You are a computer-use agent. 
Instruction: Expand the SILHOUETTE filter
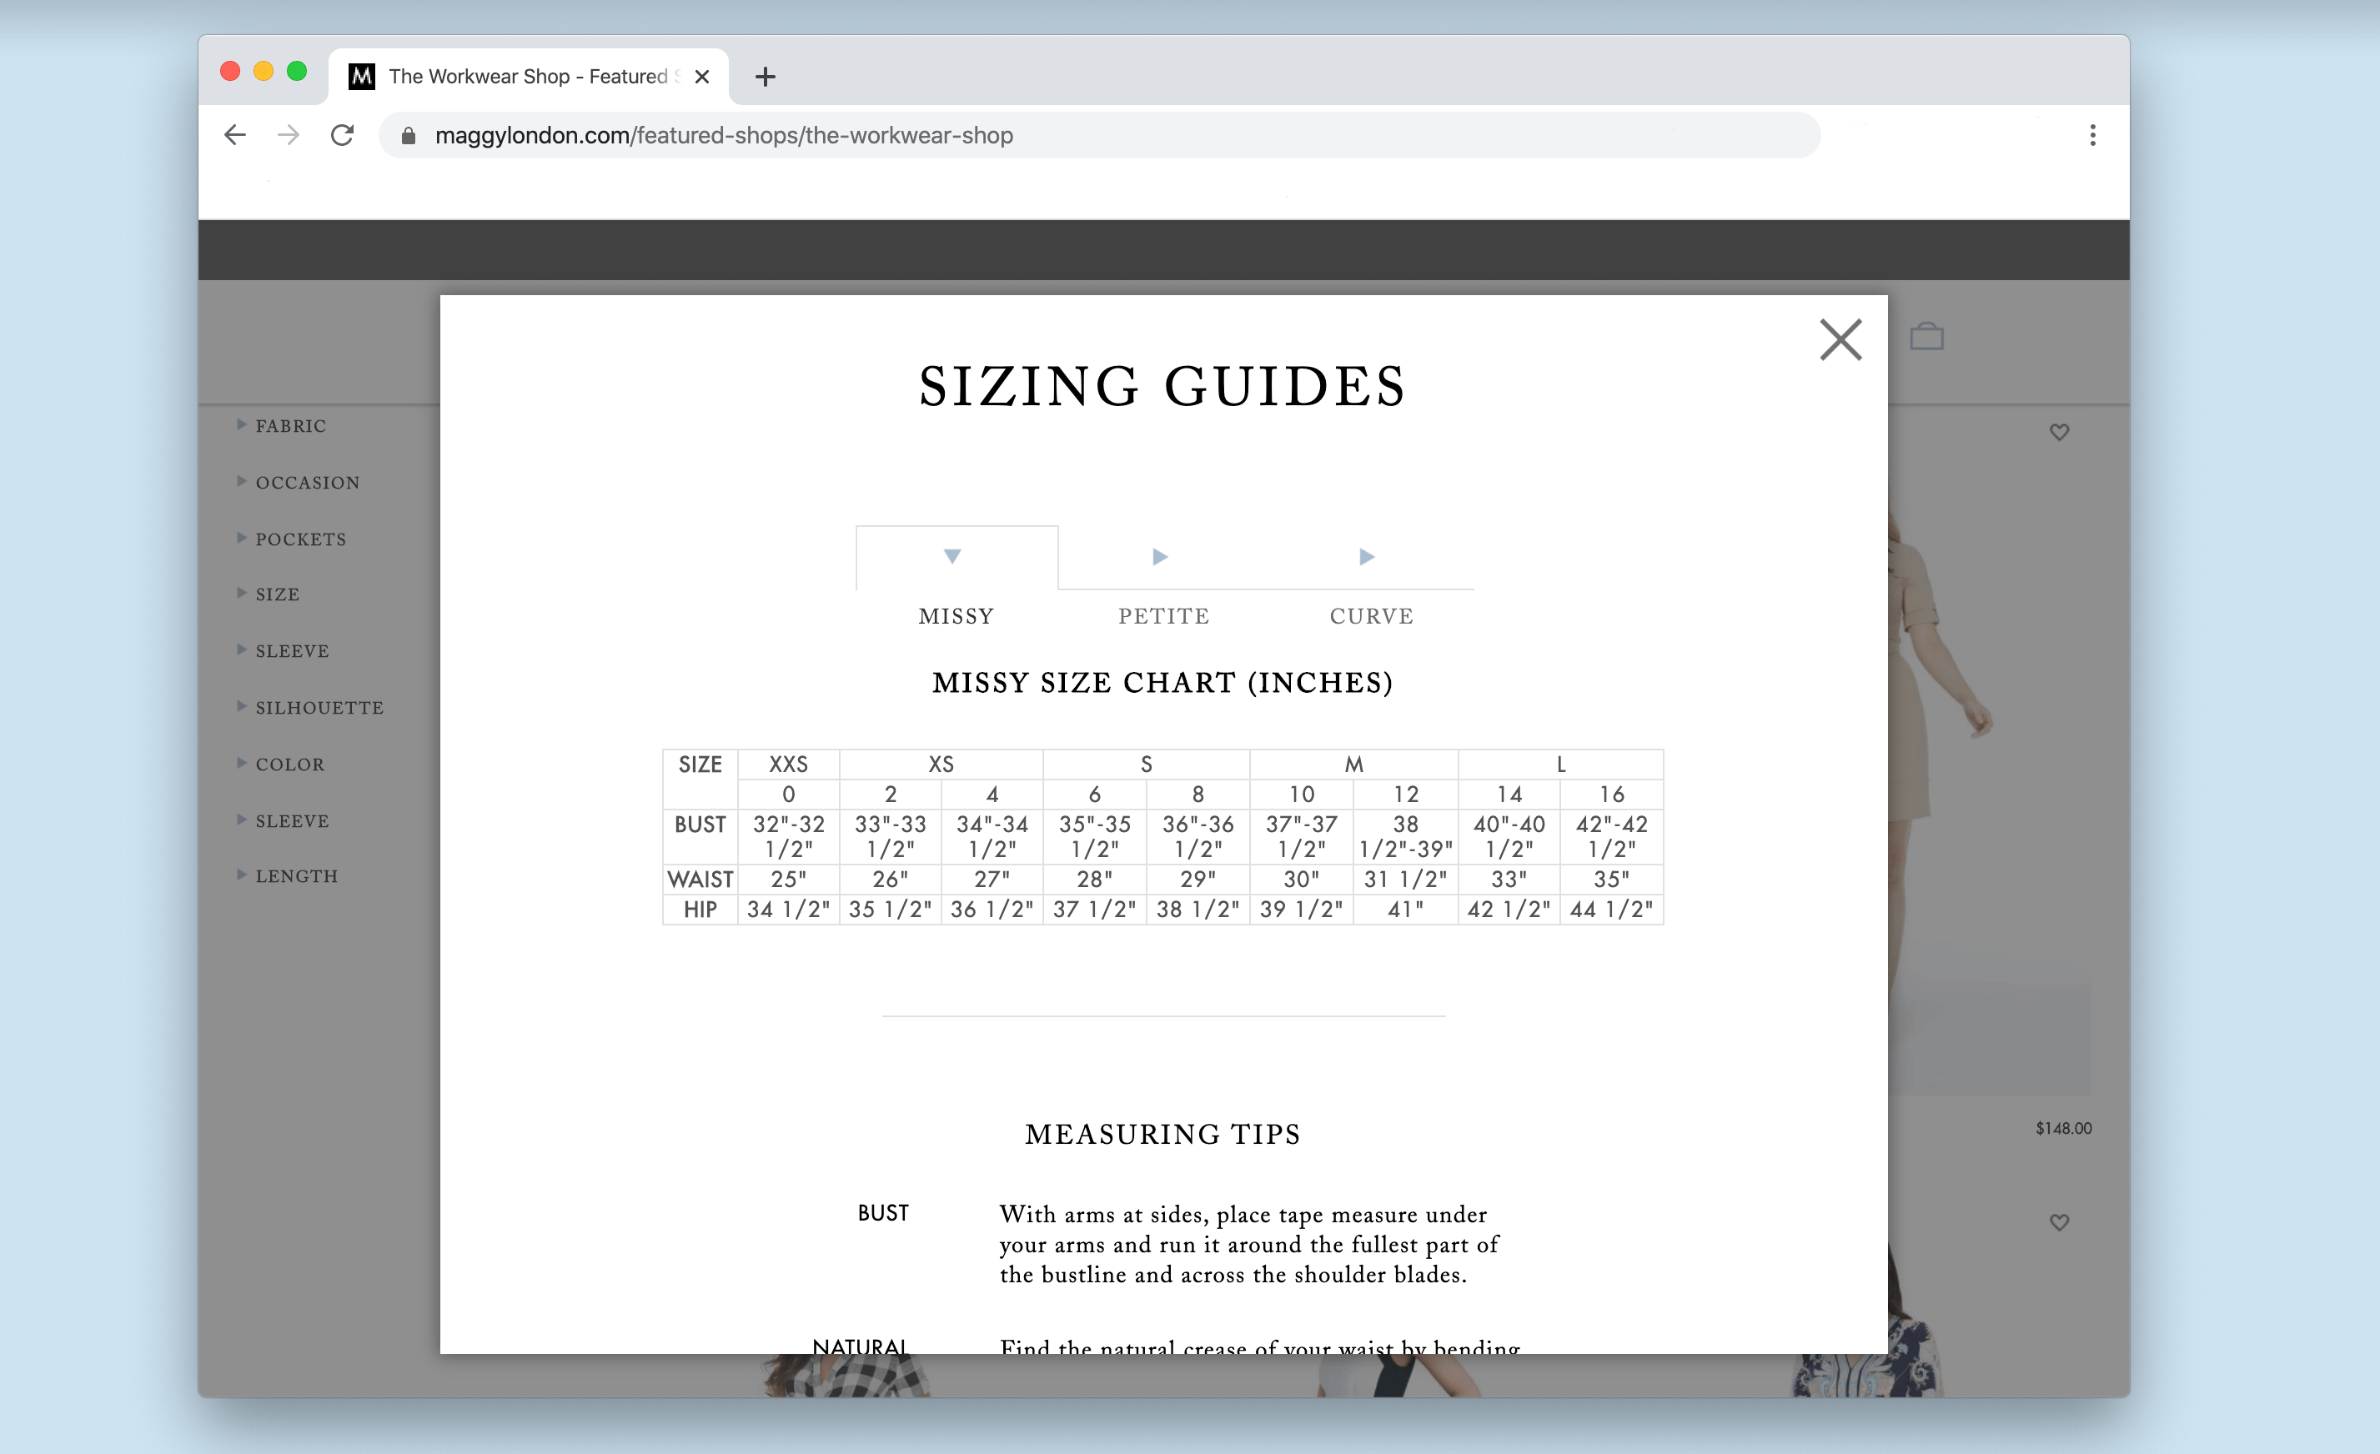click(309, 708)
